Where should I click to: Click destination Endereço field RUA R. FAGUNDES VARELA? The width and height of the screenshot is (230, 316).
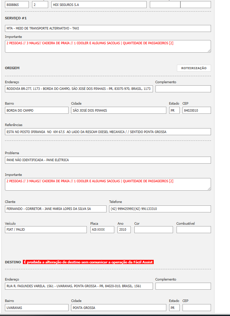(x=79, y=286)
